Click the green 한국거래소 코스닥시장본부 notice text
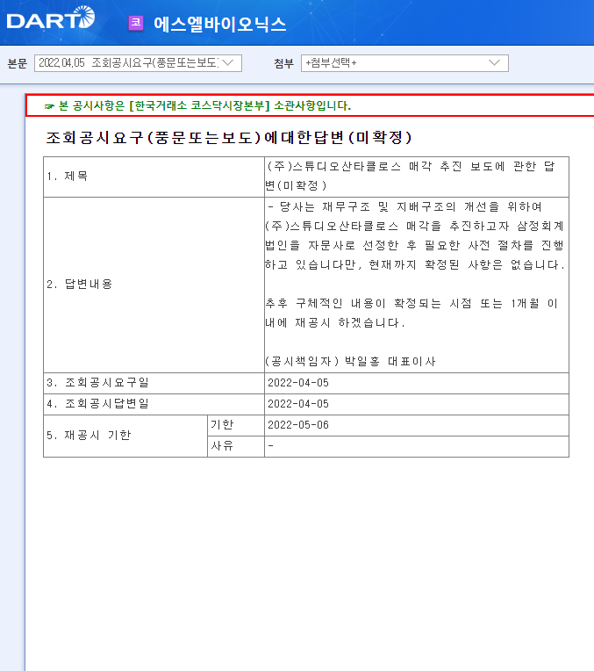The width and height of the screenshot is (594, 671). click(204, 105)
